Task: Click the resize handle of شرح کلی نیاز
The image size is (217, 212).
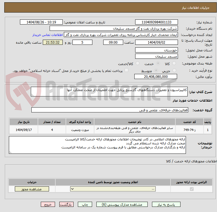Action: tap(32, 95)
